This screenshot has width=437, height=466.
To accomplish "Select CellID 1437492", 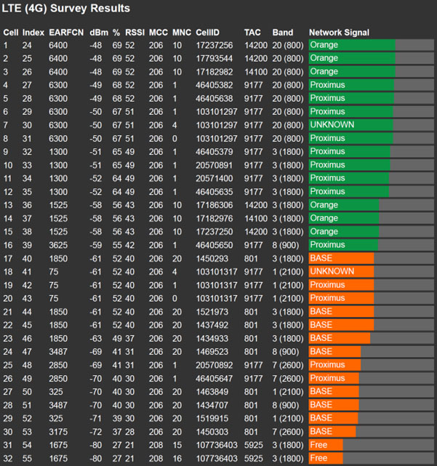I will 212,325.
